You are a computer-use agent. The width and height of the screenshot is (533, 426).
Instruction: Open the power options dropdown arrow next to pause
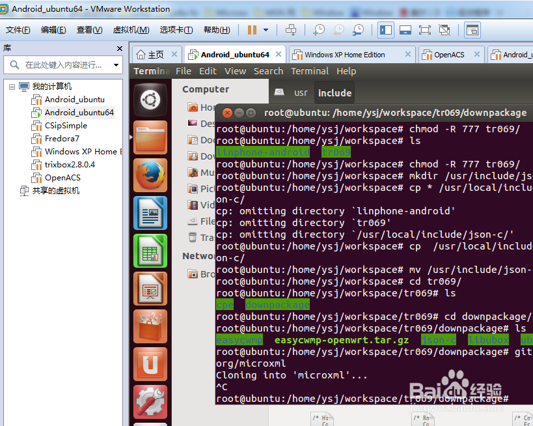click(x=266, y=30)
